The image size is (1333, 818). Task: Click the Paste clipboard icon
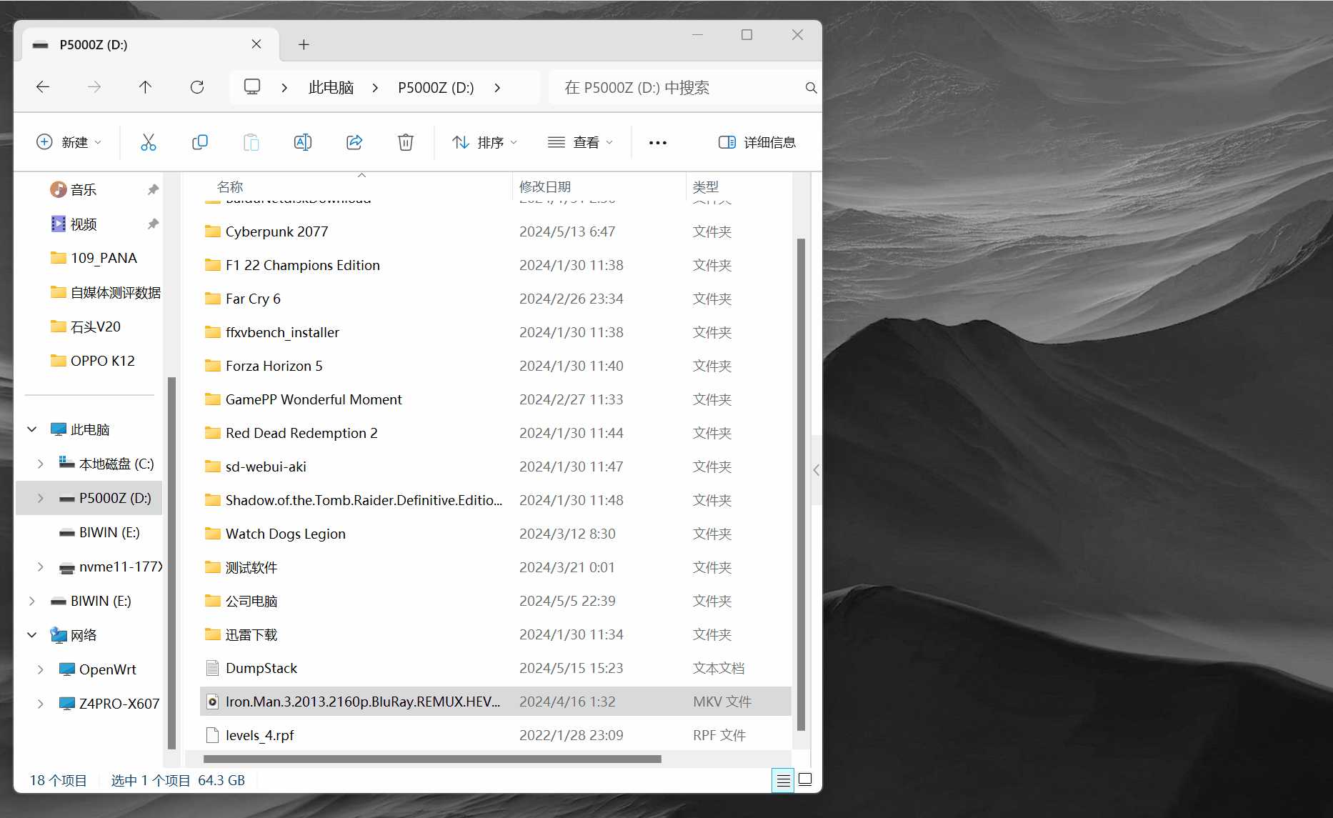(x=251, y=142)
